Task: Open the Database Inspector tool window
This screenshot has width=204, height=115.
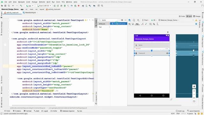Action: click(67, 111)
